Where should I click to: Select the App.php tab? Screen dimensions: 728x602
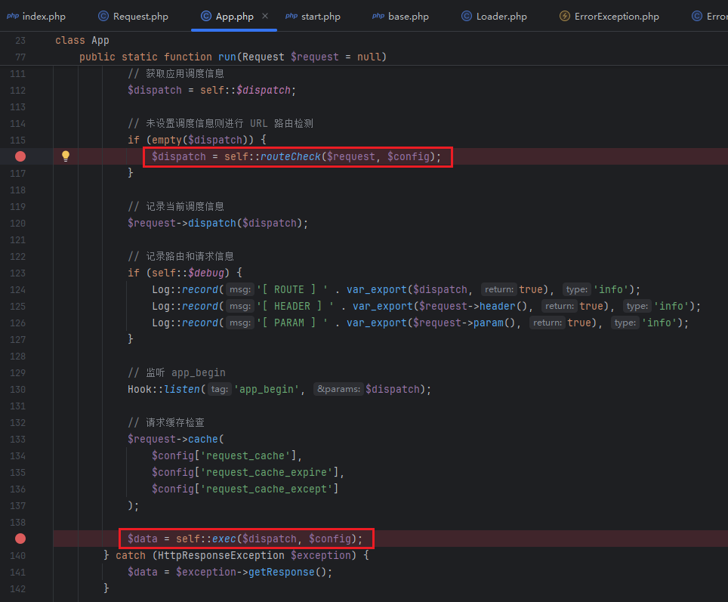(234, 17)
